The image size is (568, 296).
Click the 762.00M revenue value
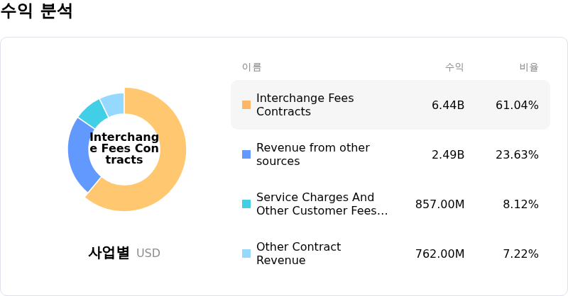pos(439,254)
